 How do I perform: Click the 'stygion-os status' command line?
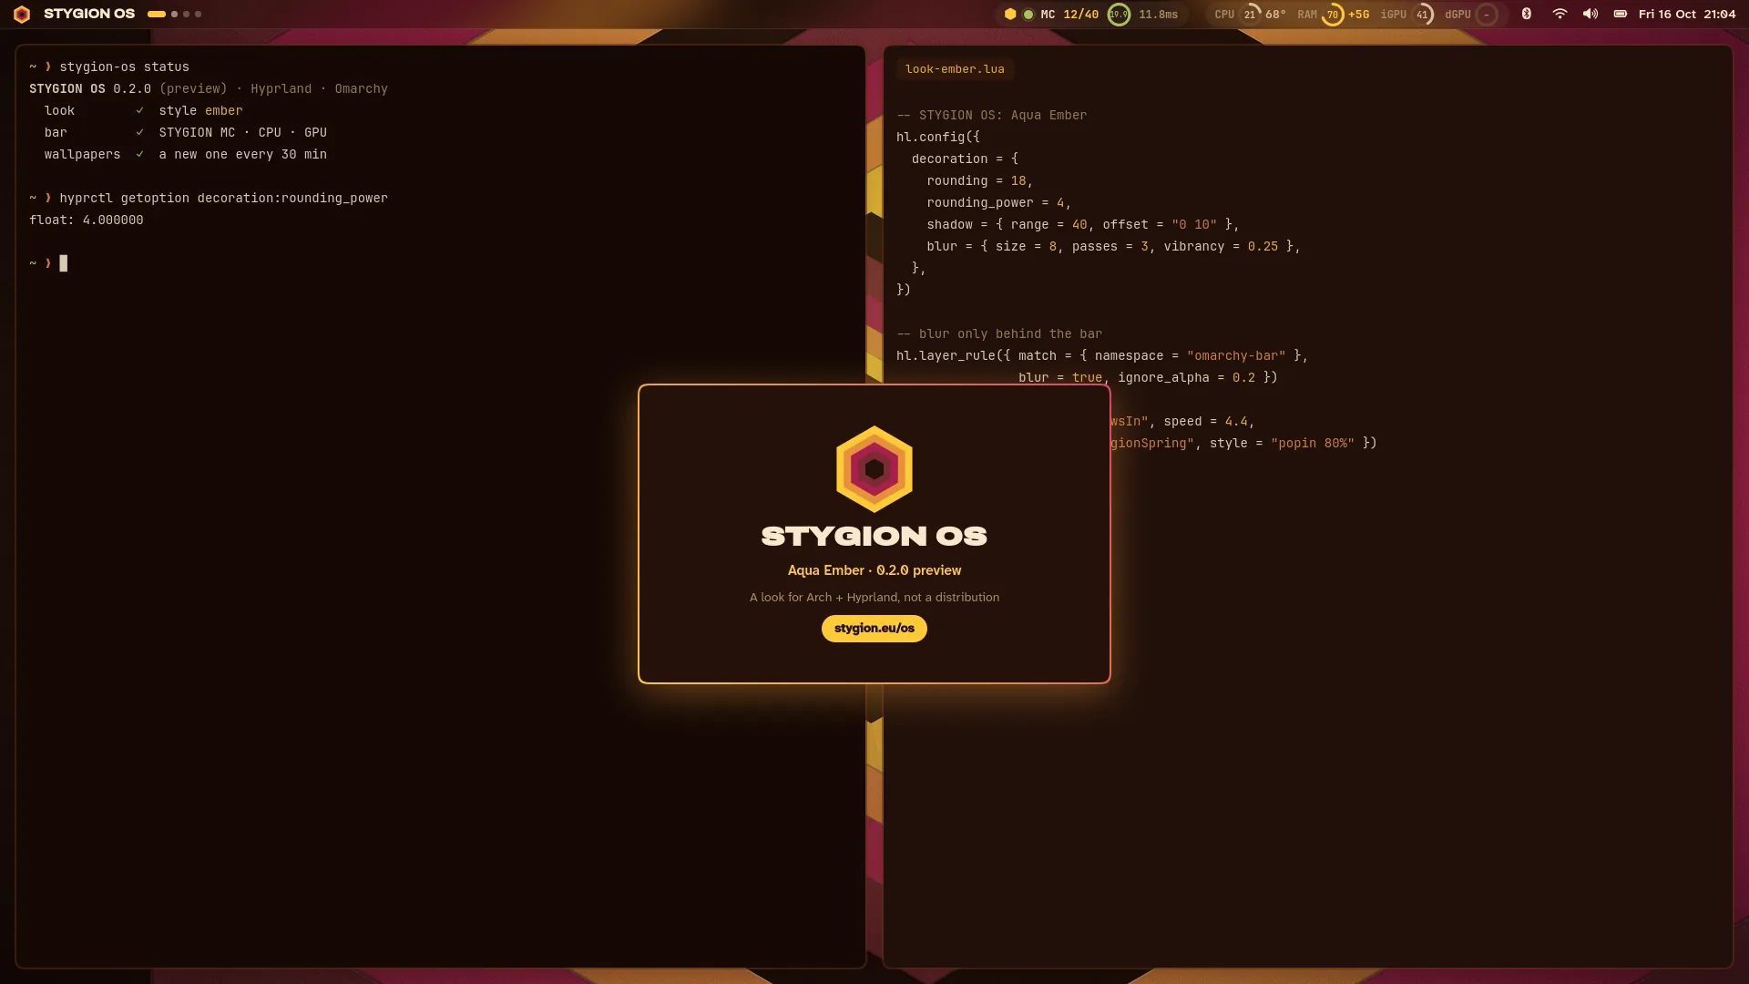coord(125,67)
